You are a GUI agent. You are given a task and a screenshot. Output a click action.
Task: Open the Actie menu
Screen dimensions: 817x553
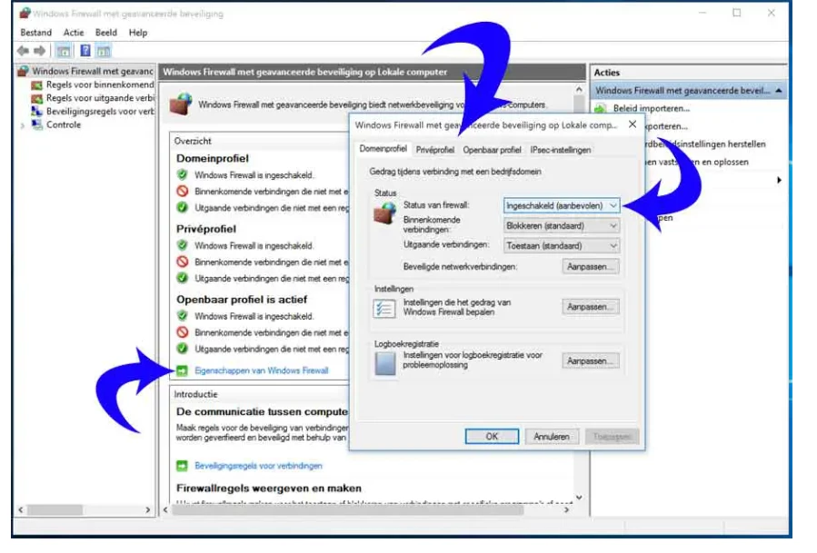click(74, 33)
